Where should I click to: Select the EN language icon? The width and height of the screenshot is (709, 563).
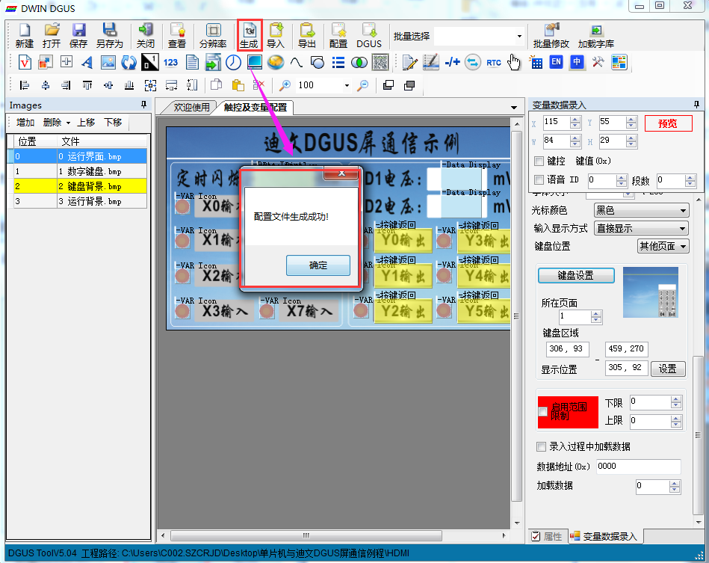click(x=556, y=63)
